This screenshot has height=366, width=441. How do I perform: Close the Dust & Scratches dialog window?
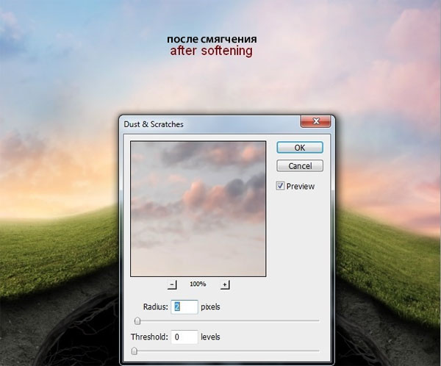pos(316,121)
